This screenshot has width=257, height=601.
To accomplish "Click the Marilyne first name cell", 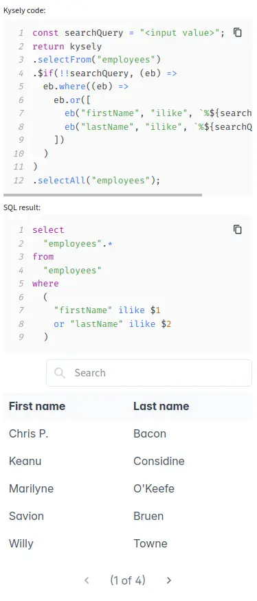I will (x=31, y=488).
